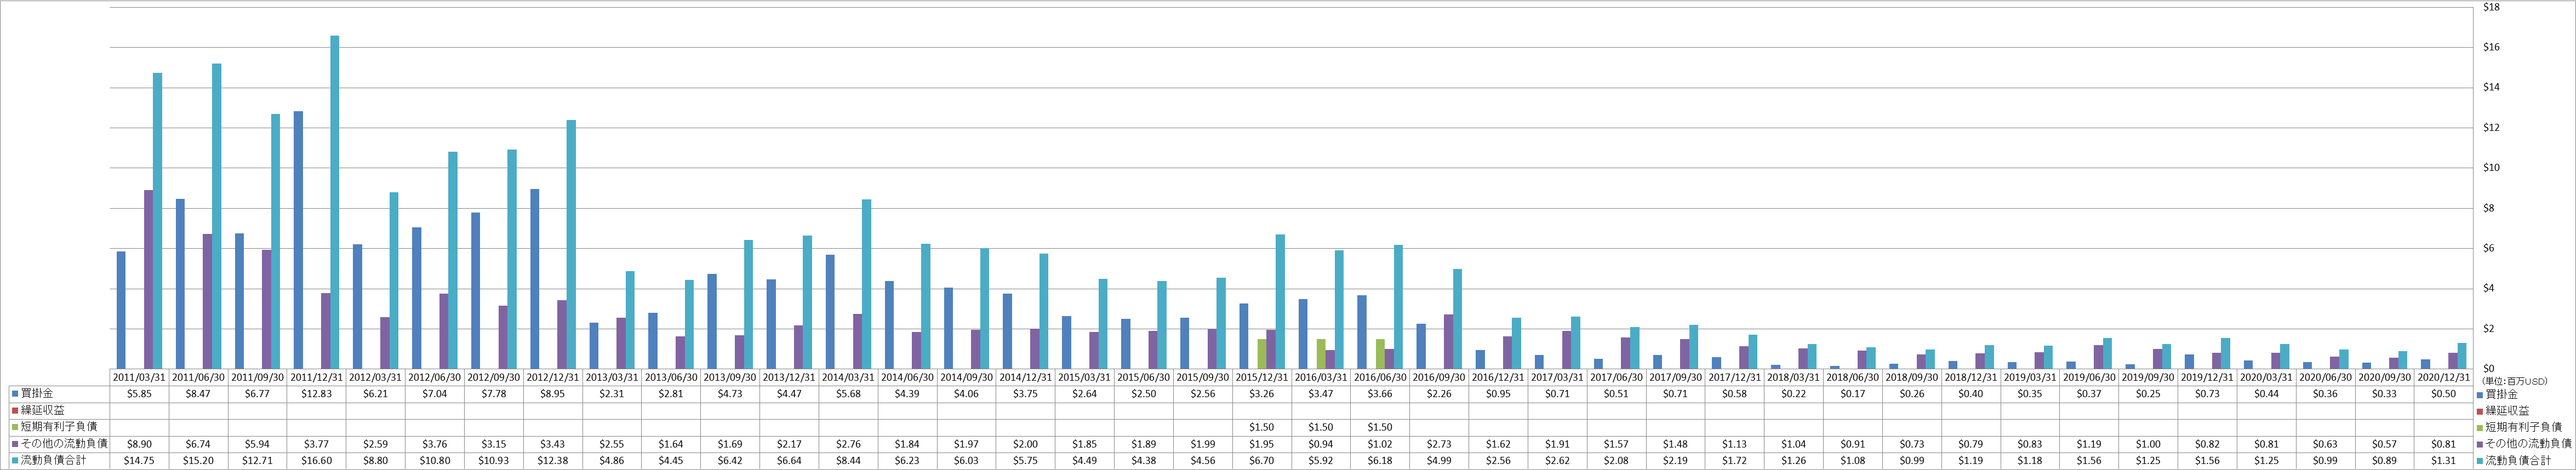Click the $14.75 流動負債合計 cell
The height and width of the screenshot is (470, 2576).
coord(138,460)
